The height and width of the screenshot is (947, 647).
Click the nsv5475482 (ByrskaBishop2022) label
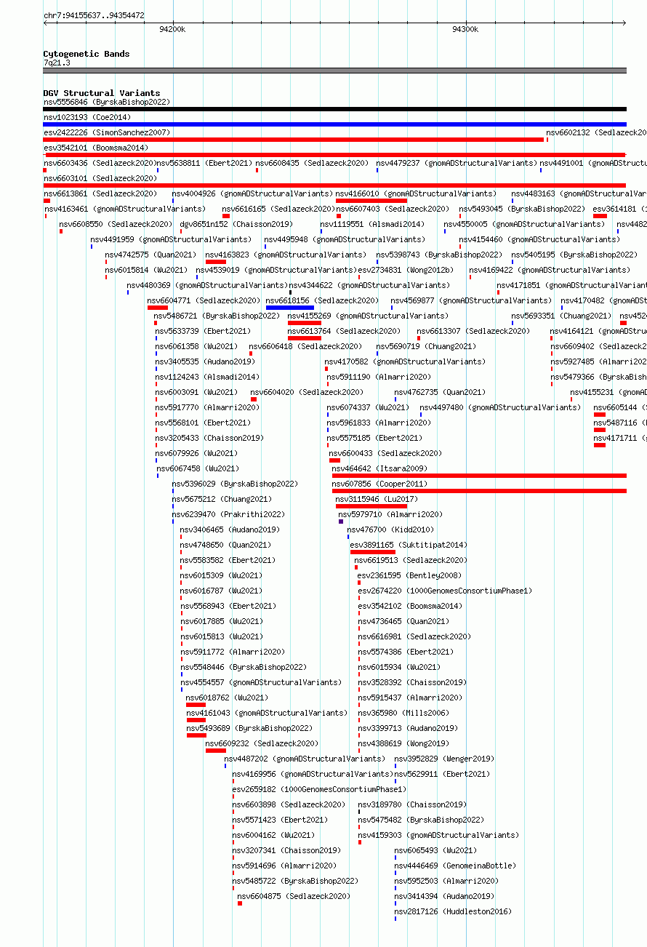pyautogui.click(x=421, y=820)
